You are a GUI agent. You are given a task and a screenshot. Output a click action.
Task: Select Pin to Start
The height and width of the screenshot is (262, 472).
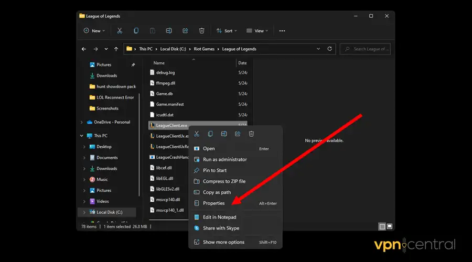click(x=235, y=170)
